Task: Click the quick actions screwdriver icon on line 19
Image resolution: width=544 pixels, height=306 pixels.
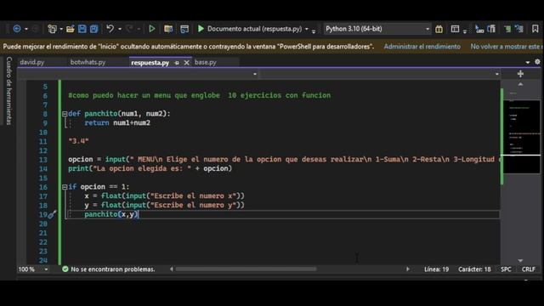Action: 52,215
